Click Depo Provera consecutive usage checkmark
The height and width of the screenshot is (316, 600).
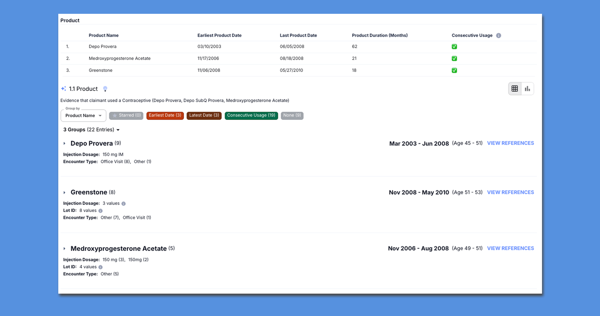click(454, 46)
